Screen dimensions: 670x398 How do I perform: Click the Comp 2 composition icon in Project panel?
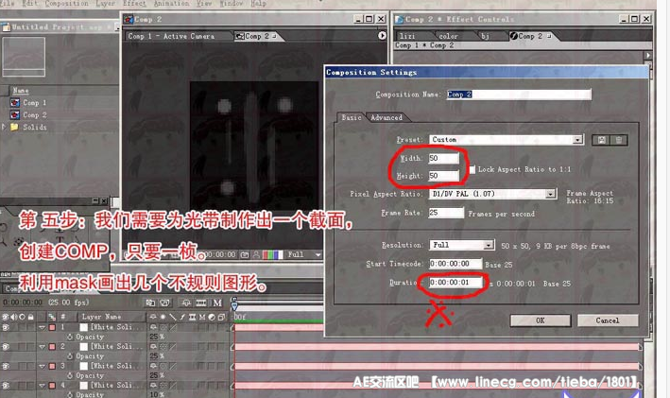point(15,115)
